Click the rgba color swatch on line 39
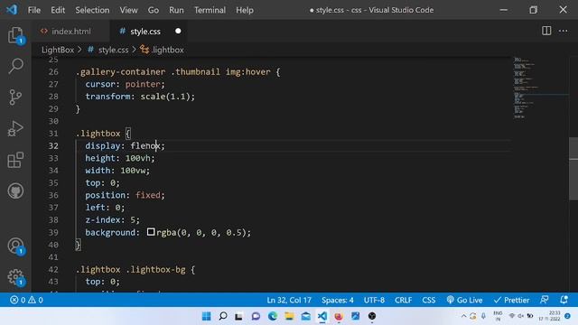The height and width of the screenshot is (325, 578). pos(151,232)
